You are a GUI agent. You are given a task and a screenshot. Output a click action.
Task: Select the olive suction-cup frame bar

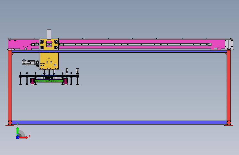pos(49,76)
